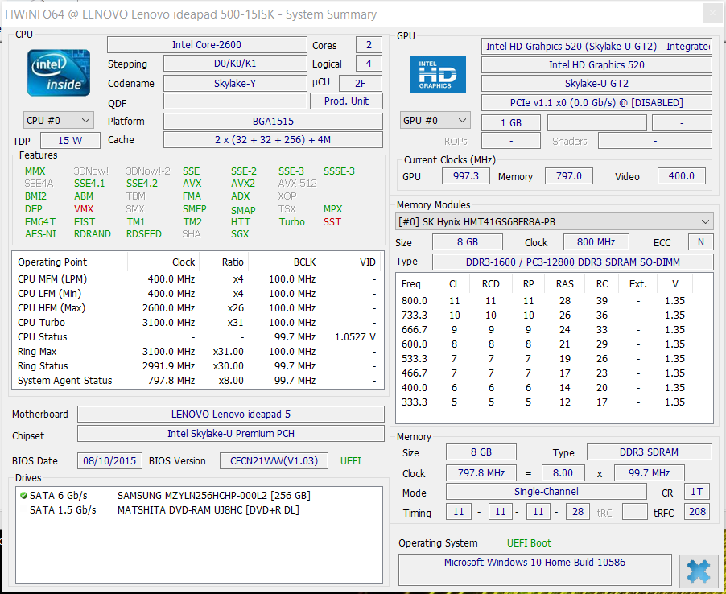Open the CPU #0 selector dropdown
The width and height of the screenshot is (726, 594).
[58, 121]
